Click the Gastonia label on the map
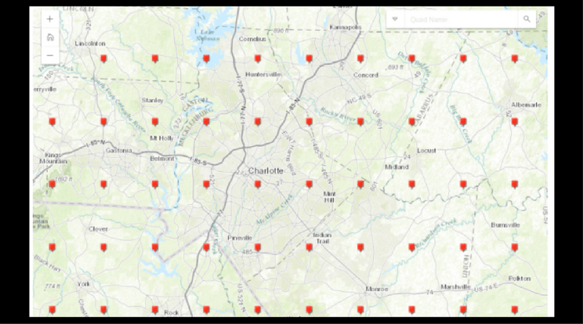 [119, 150]
